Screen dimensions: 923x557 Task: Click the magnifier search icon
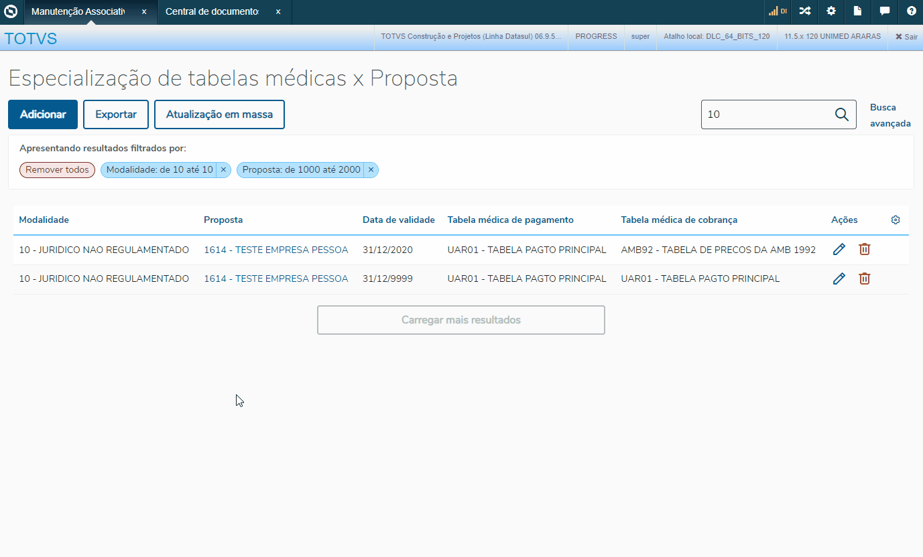click(x=842, y=114)
